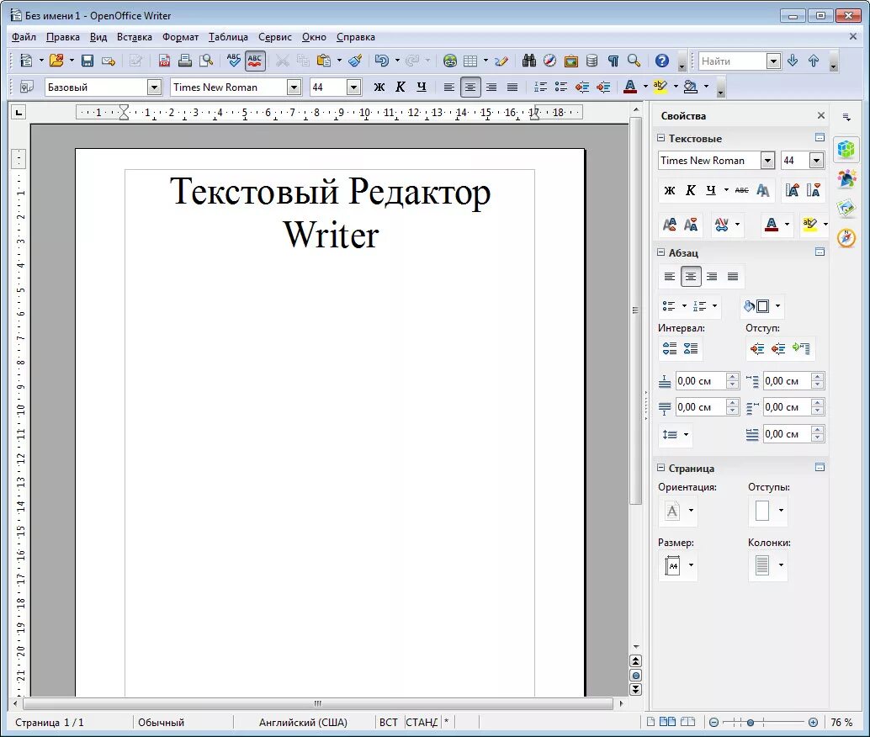This screenshot has width=870, height=737.
Task: Open the sidebar Properties deck icon
Action: pyautogui.click(x=846, y=149)
